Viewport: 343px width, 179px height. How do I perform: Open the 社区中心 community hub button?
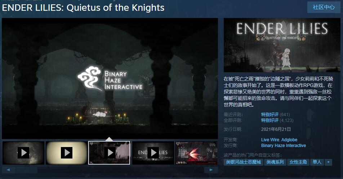[x=324, y=7]
